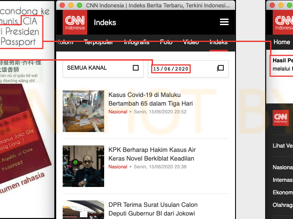293x219 pixels.
Task: Click timestamp Senin, 15/06/2020 23:38
Action: pos(160,167)
